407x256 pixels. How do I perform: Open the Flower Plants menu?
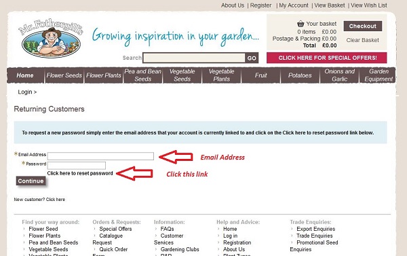click(x=104, y=75)
